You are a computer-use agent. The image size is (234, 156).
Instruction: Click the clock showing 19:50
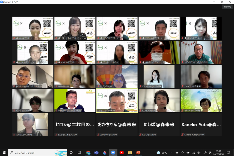pyautogui.click(x=219, y=153)
